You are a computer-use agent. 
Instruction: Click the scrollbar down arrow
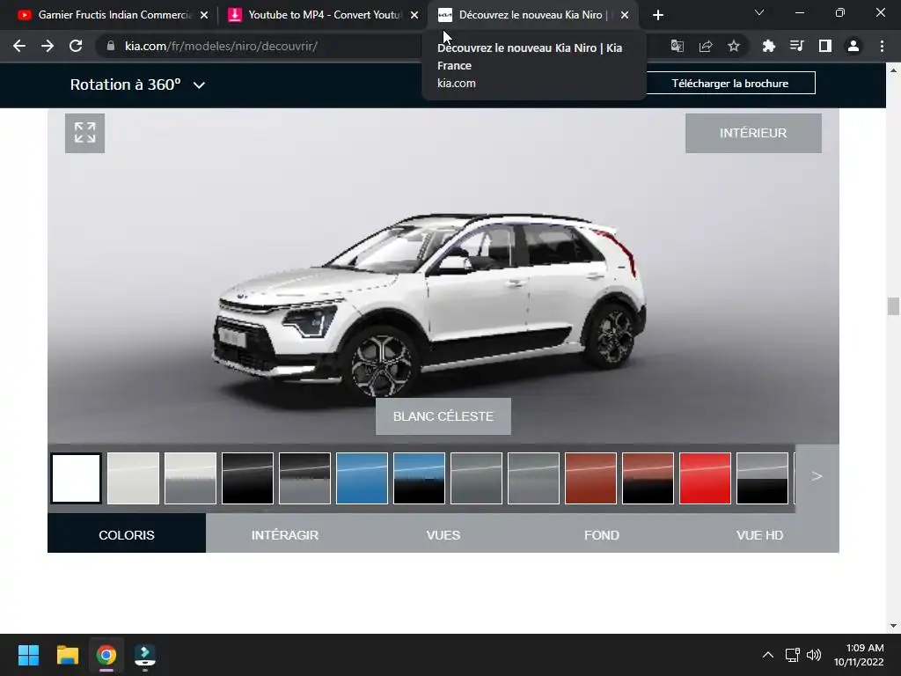pos(893,626)
